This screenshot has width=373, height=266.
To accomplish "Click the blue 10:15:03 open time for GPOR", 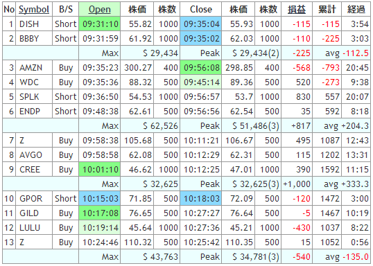I will coord(99,199).
